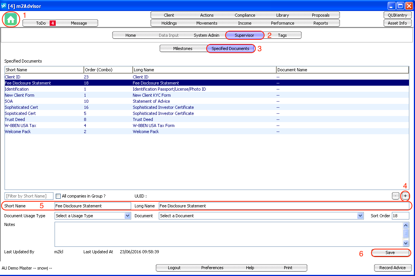Click the m2Advisor title bar app icon
The image size is (415, 276).
click(4, 6)
